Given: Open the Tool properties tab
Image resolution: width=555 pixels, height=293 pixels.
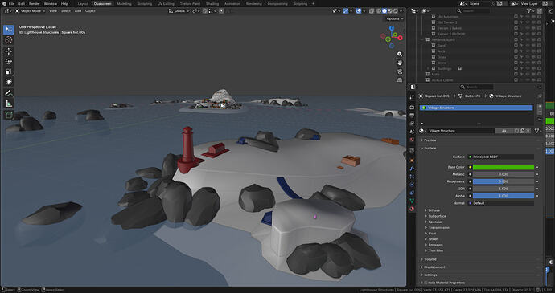Looking at the screenshot, I should [412, 97].
